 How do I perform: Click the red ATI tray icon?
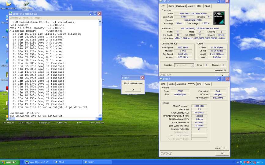248,162
